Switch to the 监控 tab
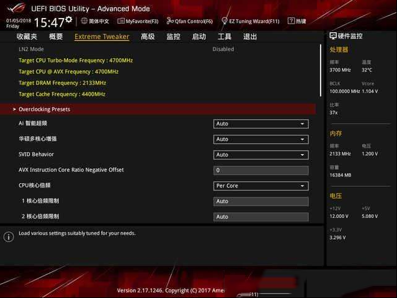The image size is (397, 298). pyautogui.click(x=173, y=37)
